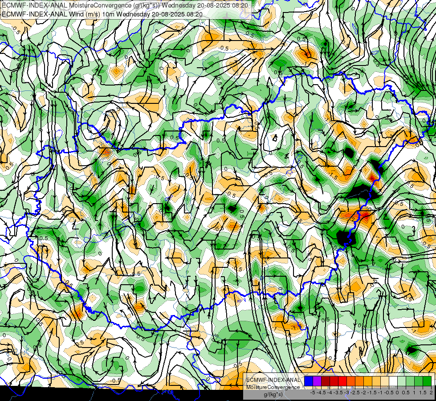Click the -2 tick label on the legend
This screenshot has width=436, height=401.
[x=364, y=393]
